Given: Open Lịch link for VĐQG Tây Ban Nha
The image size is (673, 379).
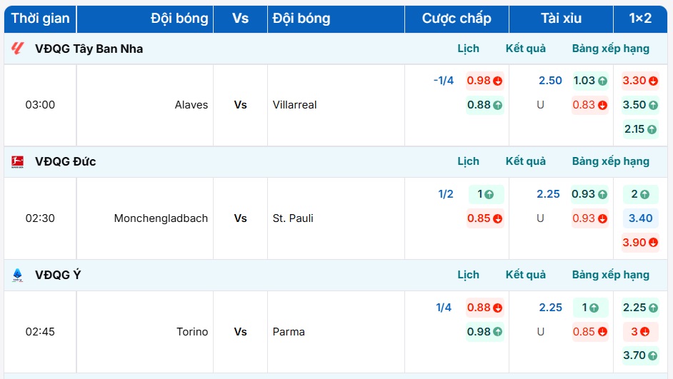Looking at the screenshot, I should pyautogui.click(x=468, y=49).
